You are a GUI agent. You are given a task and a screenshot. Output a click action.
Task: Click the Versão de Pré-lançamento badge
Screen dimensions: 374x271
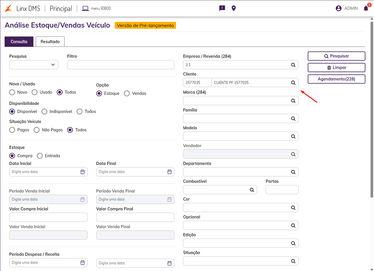[145, 25]
